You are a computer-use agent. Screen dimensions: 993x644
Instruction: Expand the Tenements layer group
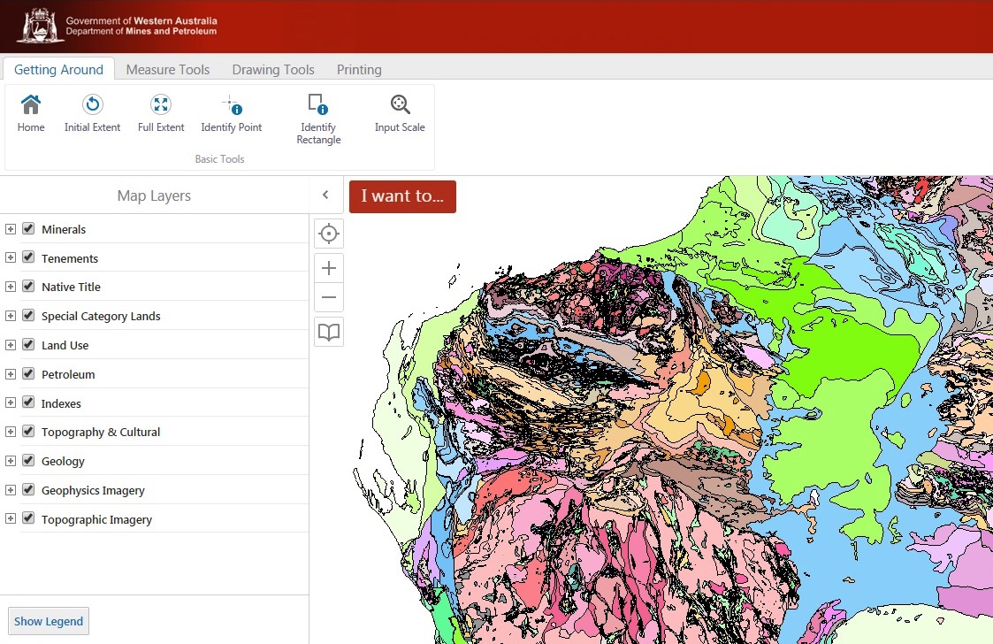coord(11,258)
